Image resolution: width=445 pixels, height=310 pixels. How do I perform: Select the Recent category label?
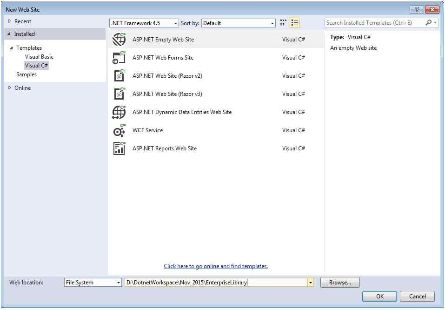(x=23, y=21)
